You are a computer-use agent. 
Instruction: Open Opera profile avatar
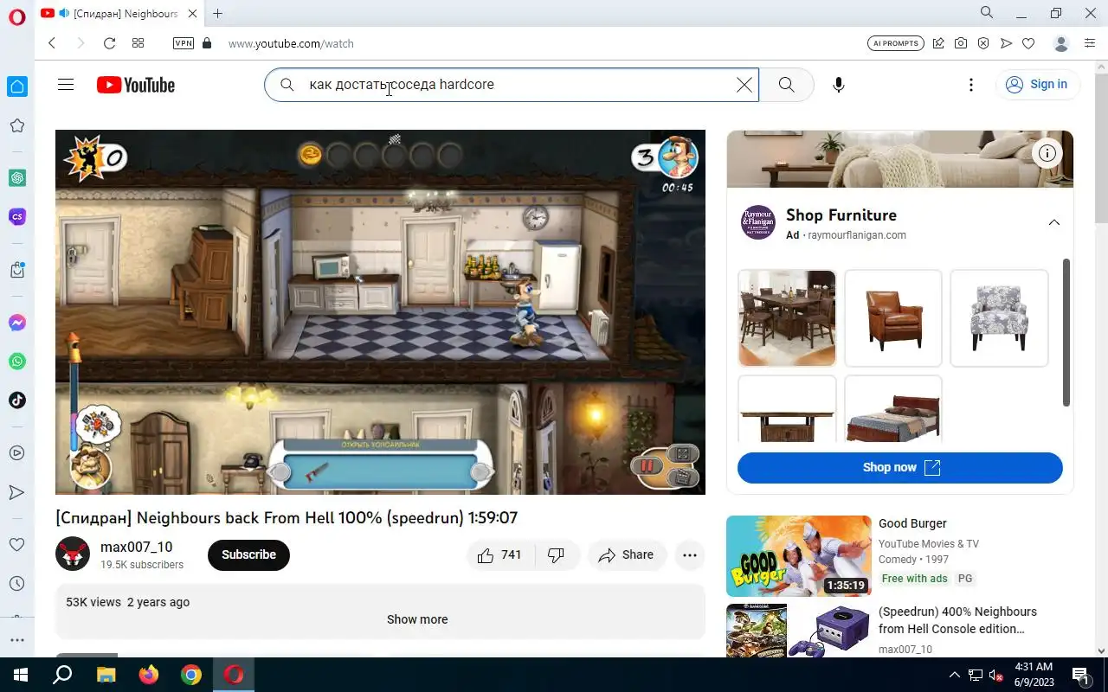click(x=1061, y=43)
